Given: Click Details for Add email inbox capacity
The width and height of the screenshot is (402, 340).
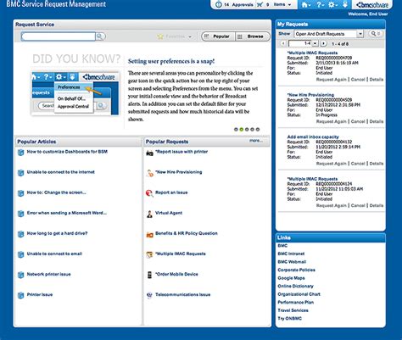Looking at the screenshot, I should click(x=377, y=164).
